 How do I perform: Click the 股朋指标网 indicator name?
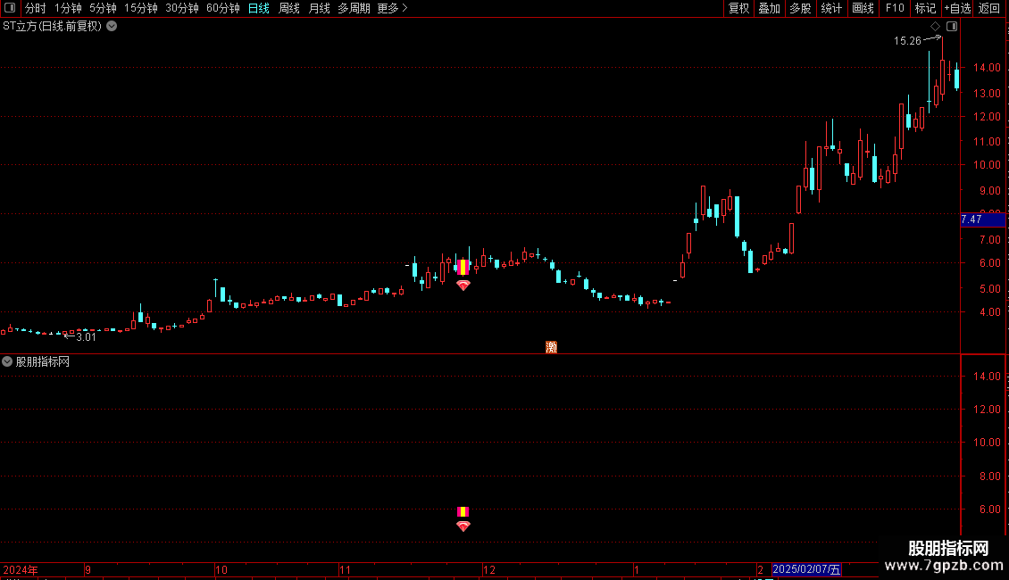43,362
